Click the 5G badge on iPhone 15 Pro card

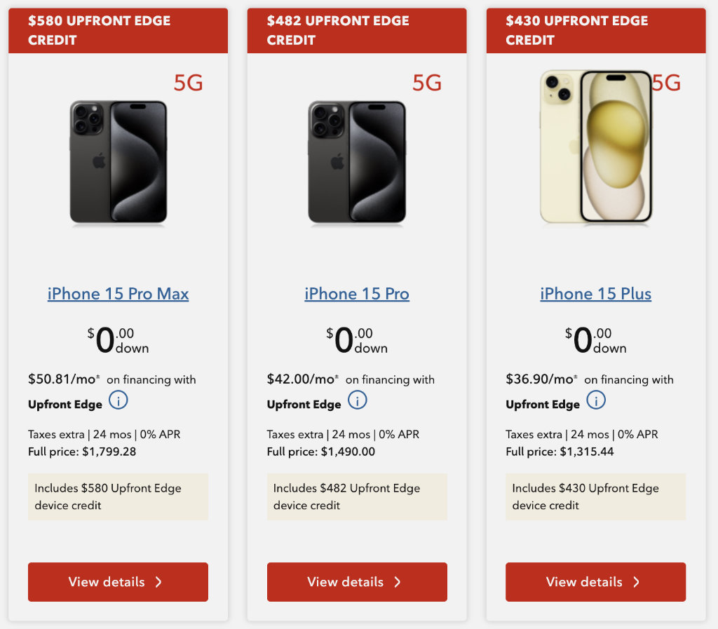[427, 83]
